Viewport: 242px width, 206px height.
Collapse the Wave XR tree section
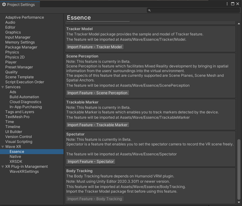click(x=3, y=147)
